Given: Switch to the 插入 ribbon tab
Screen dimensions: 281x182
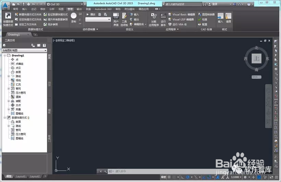Looking at the screenshot, I should click(25, 9).
